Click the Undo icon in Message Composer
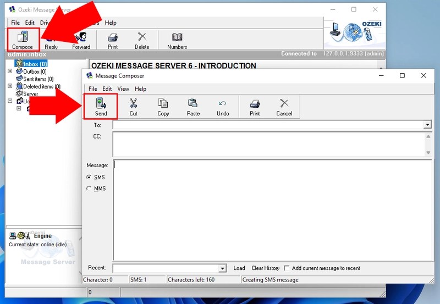This screenshot has height=304, width=440. coord(223,103)
